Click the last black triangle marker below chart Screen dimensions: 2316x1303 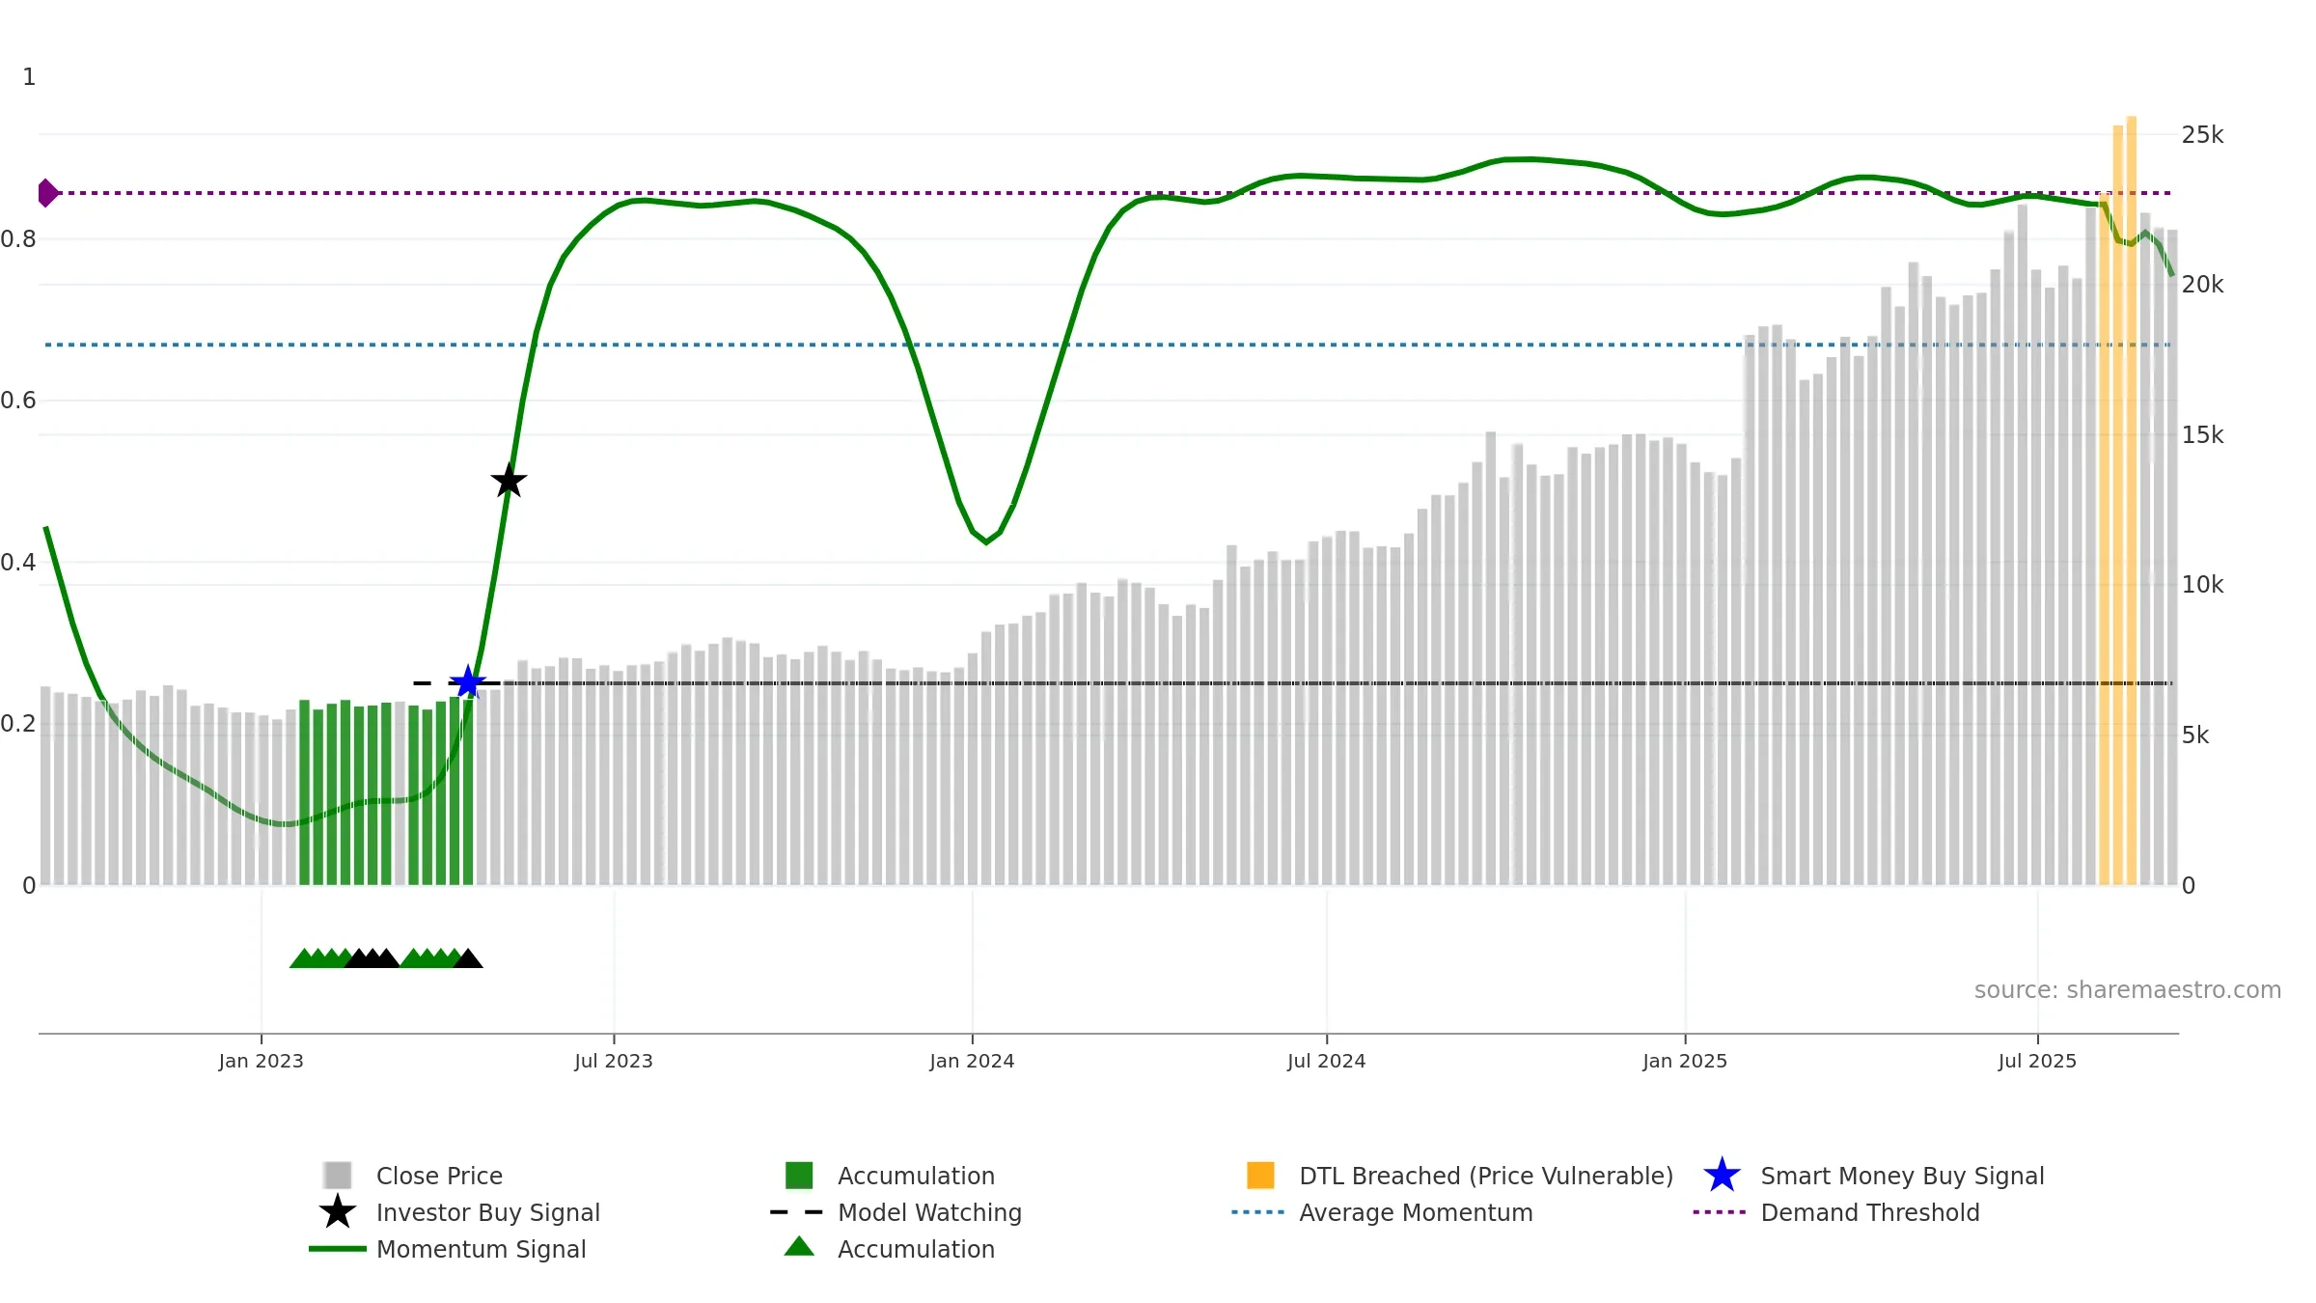click(x=468, y=958)
